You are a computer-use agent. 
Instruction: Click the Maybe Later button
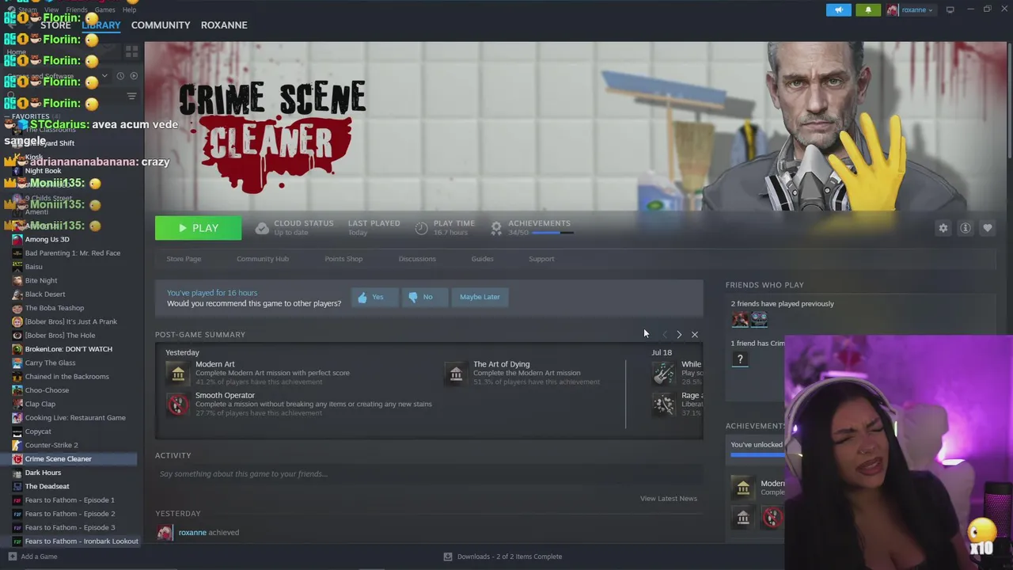(480, 297)
